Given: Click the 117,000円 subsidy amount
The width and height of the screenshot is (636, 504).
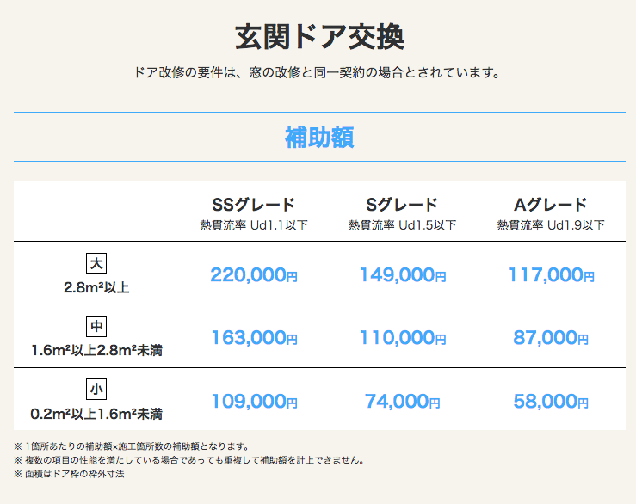Looking at the screenshot, I should click(x=551, y=275).
